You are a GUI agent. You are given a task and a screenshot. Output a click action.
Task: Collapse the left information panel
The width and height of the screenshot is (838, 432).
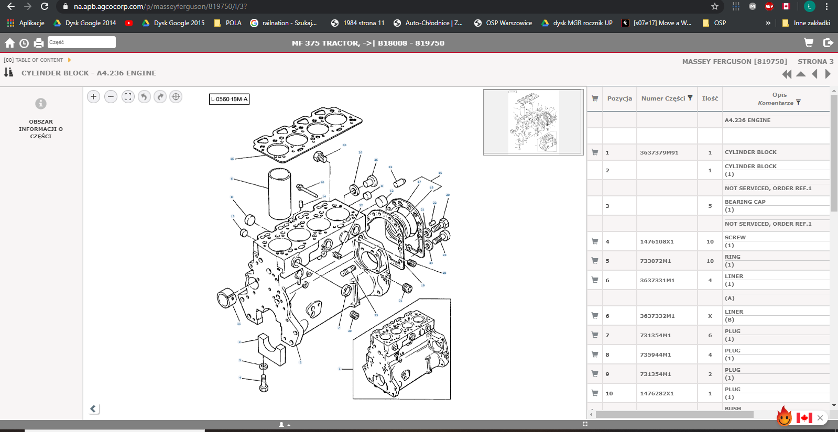click(94, 409)
